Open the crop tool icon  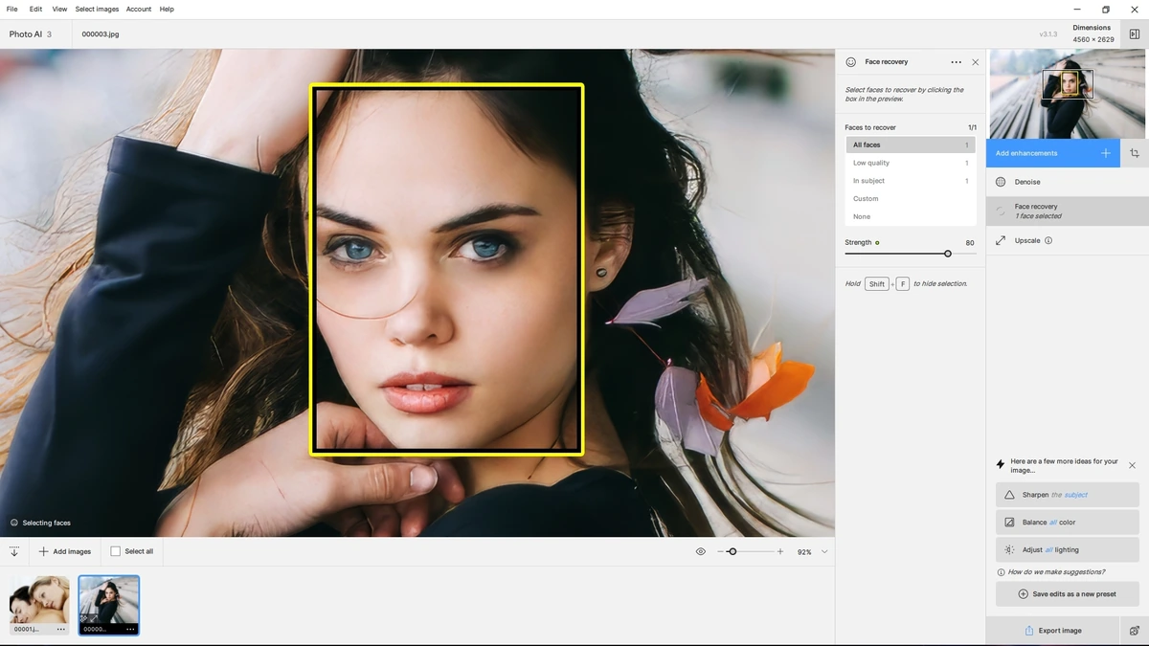pos(1135,153)
